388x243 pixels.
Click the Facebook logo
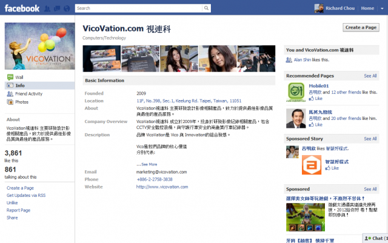[22, 8]
